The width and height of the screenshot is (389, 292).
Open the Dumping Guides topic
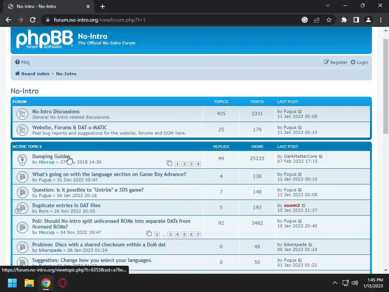[x=51, y=156]
